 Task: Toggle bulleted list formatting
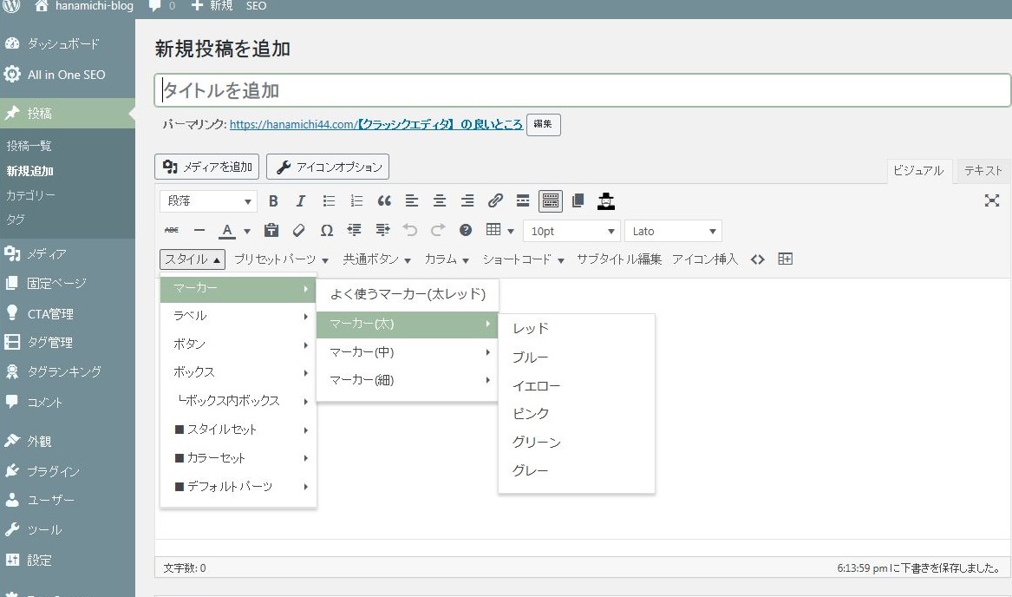click(x=329, y=201)
